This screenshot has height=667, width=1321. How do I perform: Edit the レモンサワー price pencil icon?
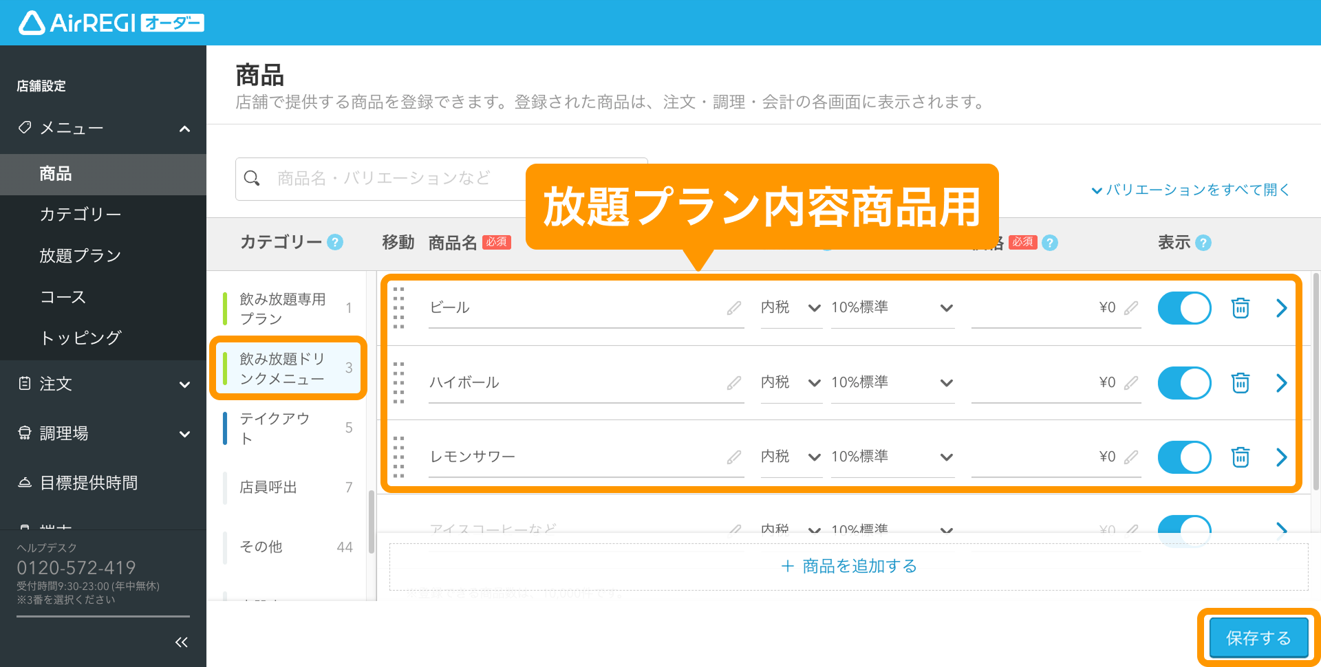pos(1131,457)
